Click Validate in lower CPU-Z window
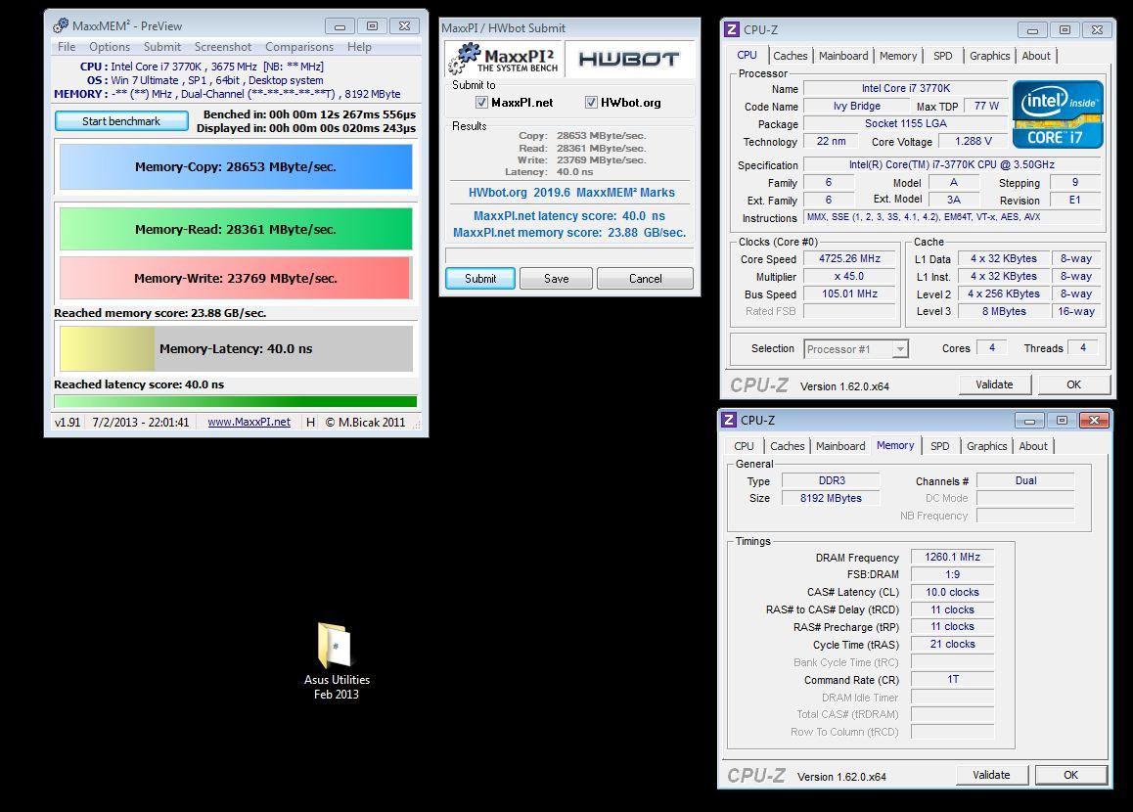 [x=991, y=775]
